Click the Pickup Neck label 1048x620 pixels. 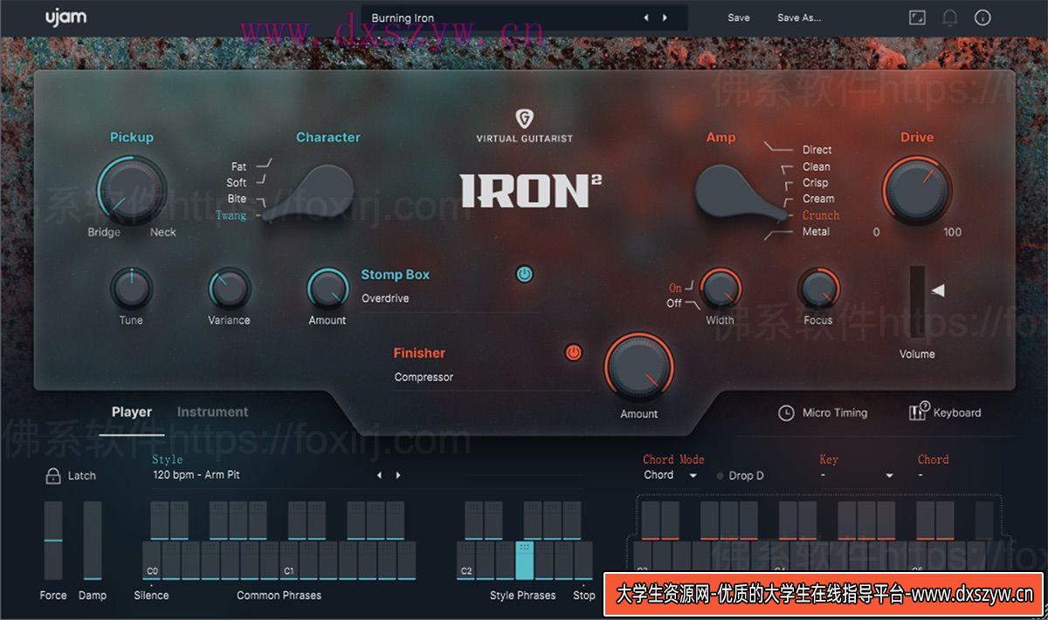(162, 232)
